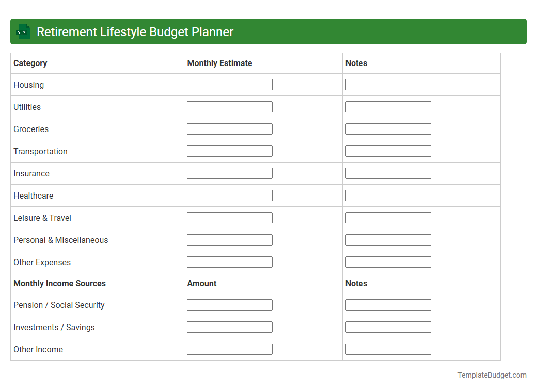The height and width of the screenshot is (390, 537).
Task: Click the Other Income amount field
Action: (x=229, y=349)
